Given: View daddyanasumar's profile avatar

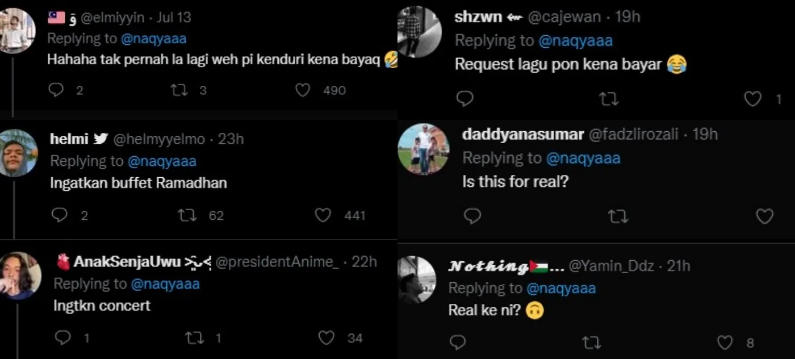Looking at the screenshot, I should point(423,148).
